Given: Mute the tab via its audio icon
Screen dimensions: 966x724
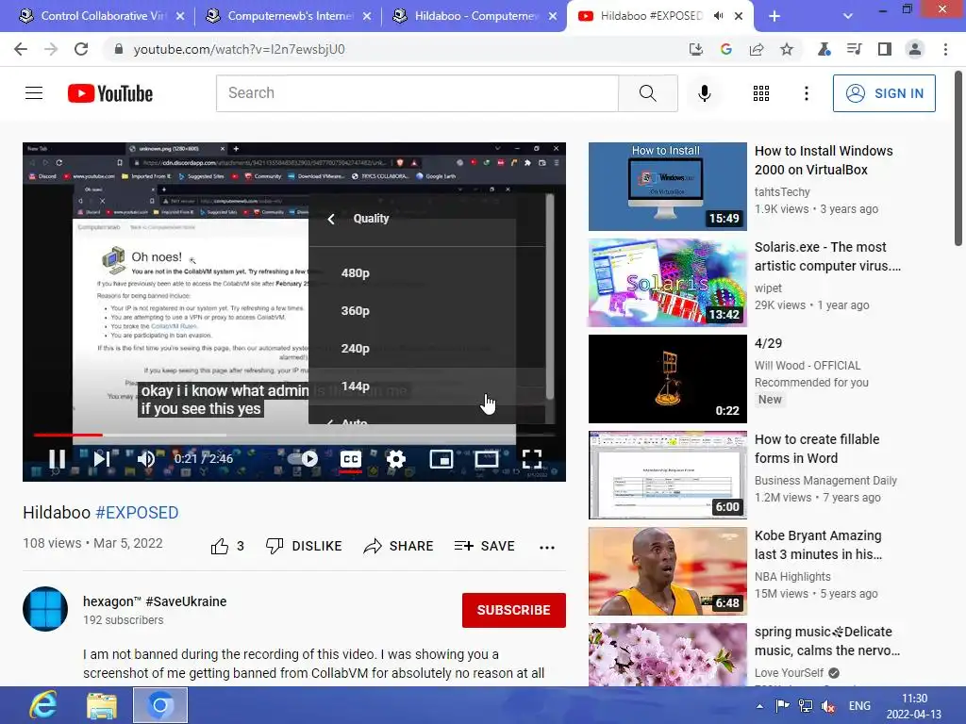Looking at the screenshot, I should click(x=718, y=16).
